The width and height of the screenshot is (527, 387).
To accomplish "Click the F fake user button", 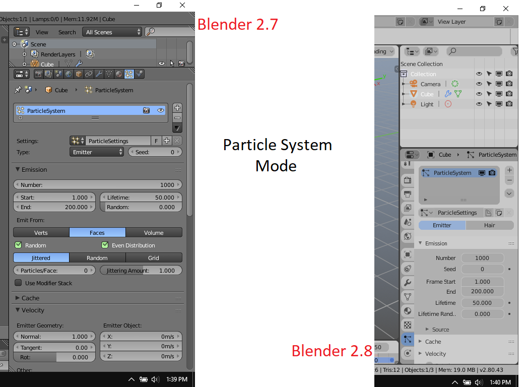I will (x=156, y=141).
